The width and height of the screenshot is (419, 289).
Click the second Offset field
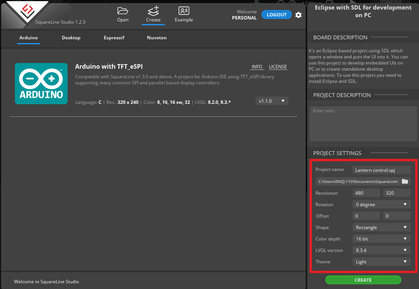click(x=396, y=216)
